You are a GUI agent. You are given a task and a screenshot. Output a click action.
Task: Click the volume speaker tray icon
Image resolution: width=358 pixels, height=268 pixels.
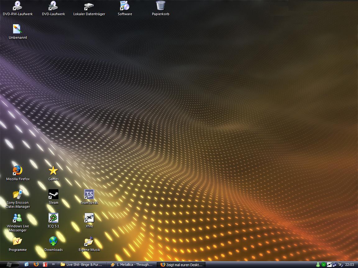[340, 265]
